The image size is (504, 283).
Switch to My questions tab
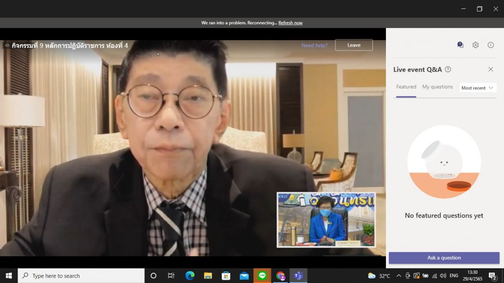point(437,87)
